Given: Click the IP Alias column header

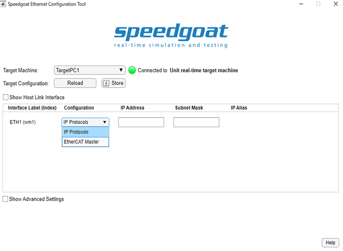Looking at the screenshot, I should click(x=239, y=108).
